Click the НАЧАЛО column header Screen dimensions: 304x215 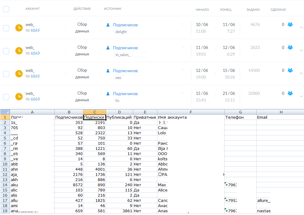(202, 10)
